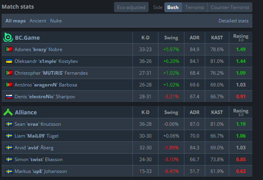The image size is (263, 180).
Task: Click the Sweden flag next to upE
Action: click(x=9, y=171)
